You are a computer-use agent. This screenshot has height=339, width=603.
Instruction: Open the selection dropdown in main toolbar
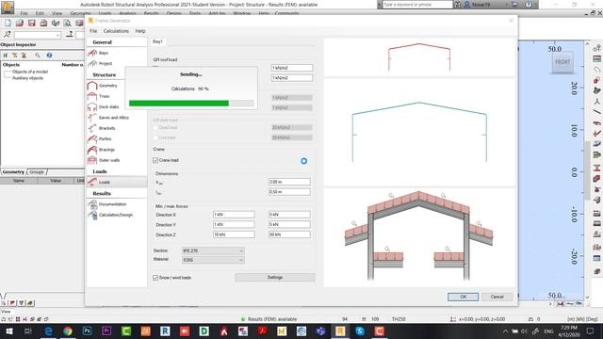38,35
